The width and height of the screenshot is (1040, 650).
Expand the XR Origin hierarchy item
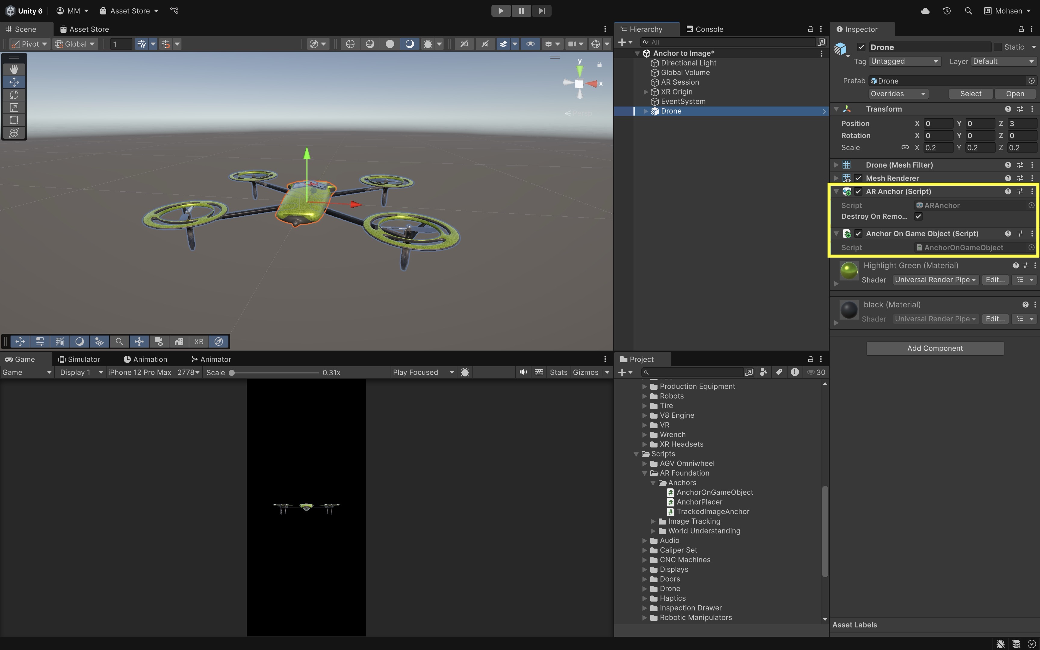(x=645, y=92)
